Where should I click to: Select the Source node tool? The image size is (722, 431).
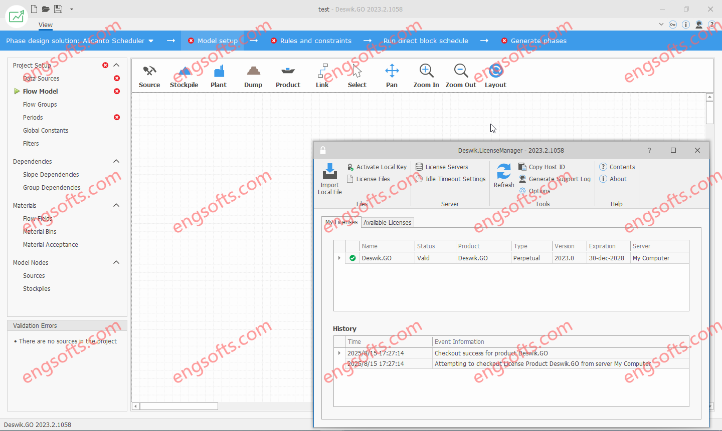click(x=149, y=76)
